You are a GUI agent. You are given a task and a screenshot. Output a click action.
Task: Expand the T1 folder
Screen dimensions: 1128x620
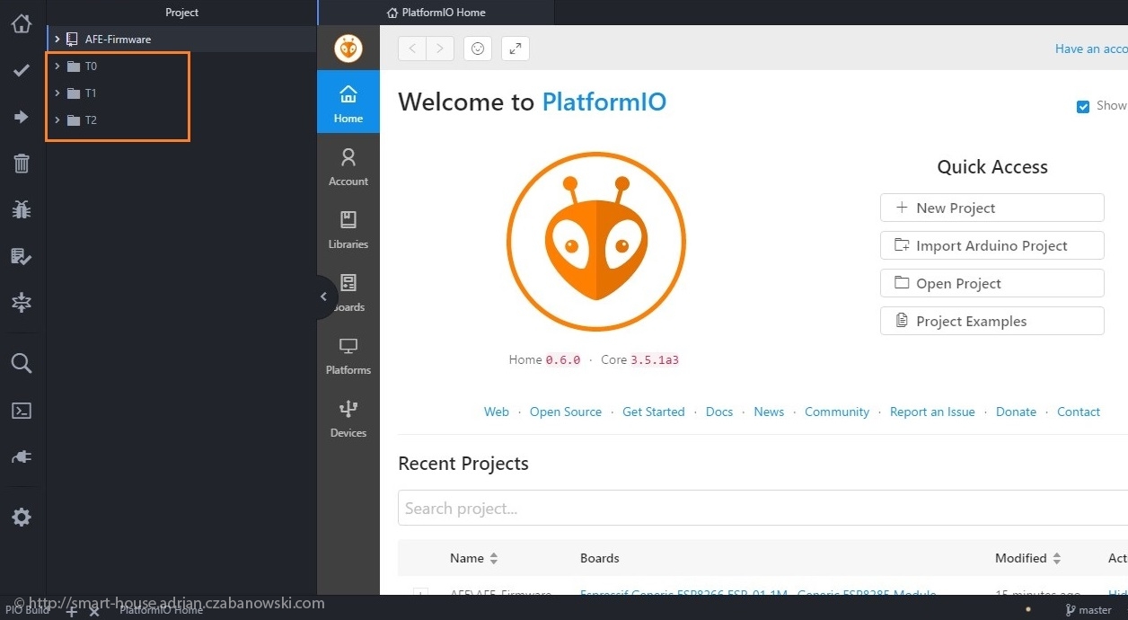pyautogui.click(x=57, y=93)
